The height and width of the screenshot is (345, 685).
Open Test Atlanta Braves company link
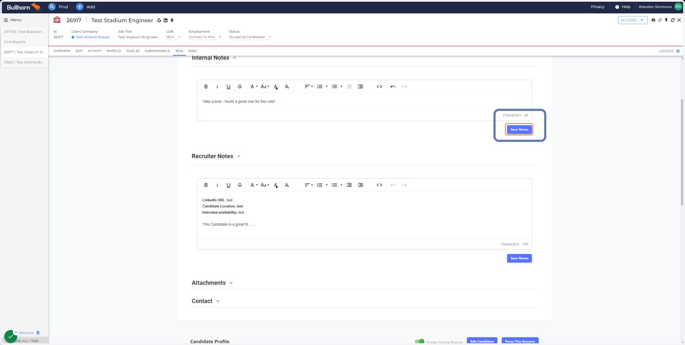pos(92,37)
